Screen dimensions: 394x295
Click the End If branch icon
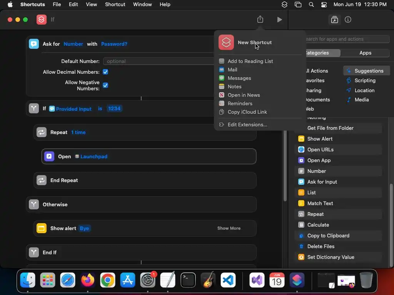click(34, 252)
